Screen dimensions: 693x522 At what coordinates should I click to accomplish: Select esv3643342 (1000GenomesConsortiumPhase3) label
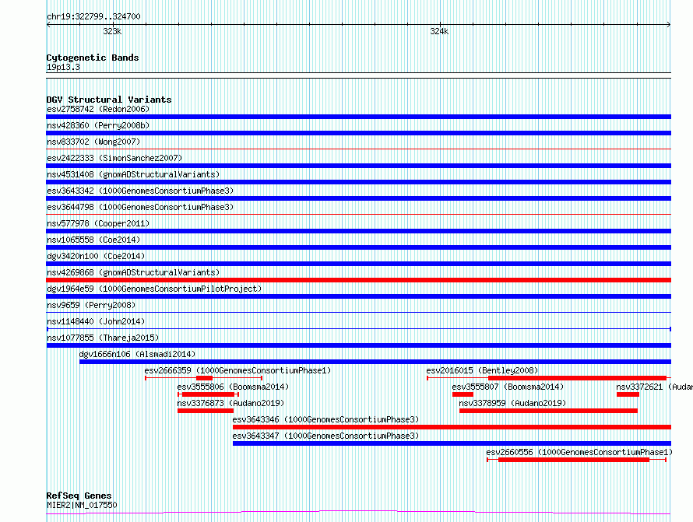140,191
